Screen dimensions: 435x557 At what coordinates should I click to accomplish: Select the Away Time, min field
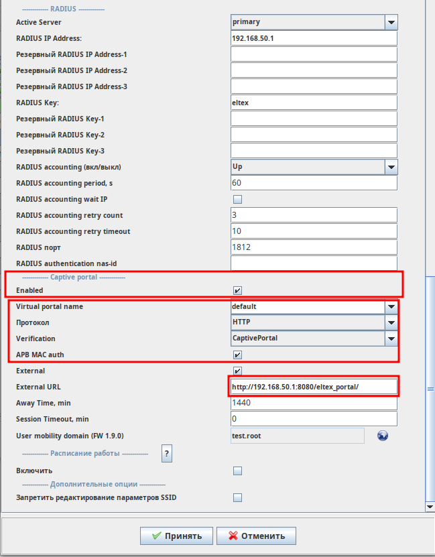coord(314,404)
